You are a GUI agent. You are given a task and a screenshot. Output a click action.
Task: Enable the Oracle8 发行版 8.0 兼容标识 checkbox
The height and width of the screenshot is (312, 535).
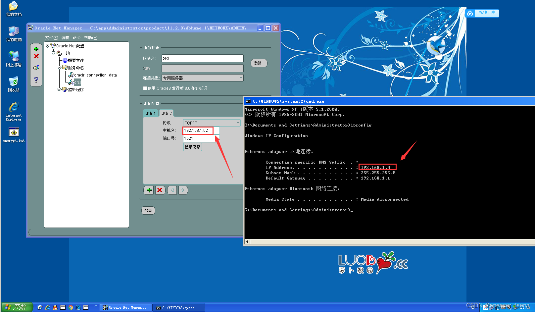pyautogui.click(x=145, y=88)
